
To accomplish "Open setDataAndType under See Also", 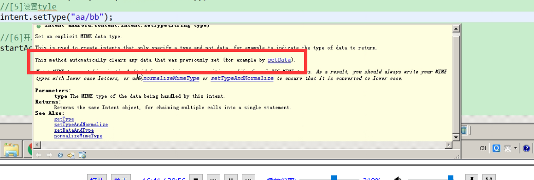I will coord(74,130).
